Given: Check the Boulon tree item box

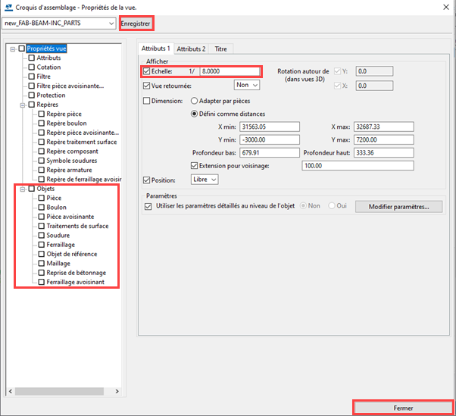Looking at the screenshot, I should coord(41,208).
